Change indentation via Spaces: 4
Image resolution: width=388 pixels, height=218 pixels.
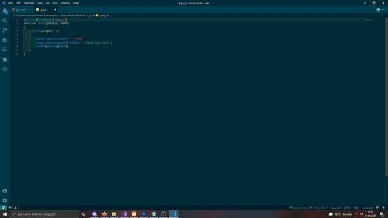336,208
